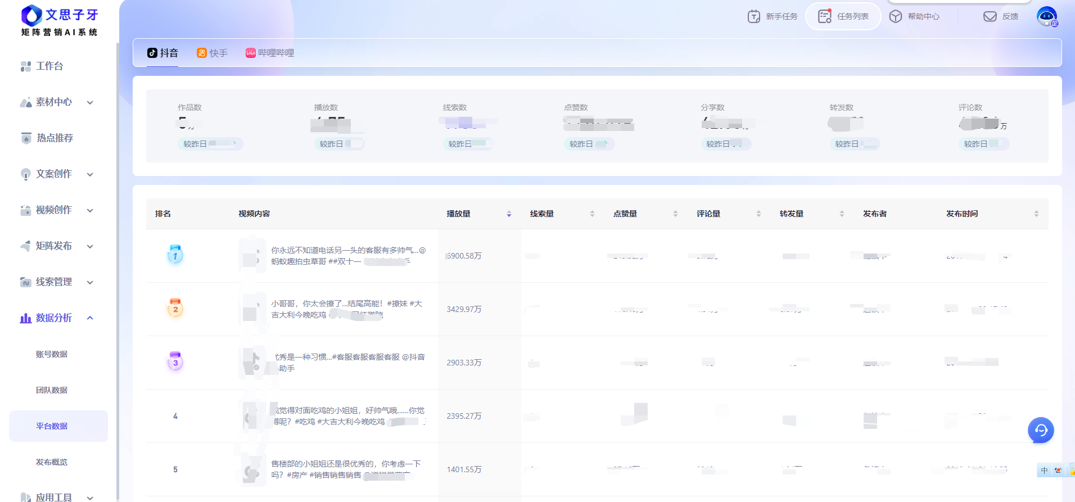Click the 数据分析 bar chart icon
The image size is (1075, 502).
click(x=26, y=318)
